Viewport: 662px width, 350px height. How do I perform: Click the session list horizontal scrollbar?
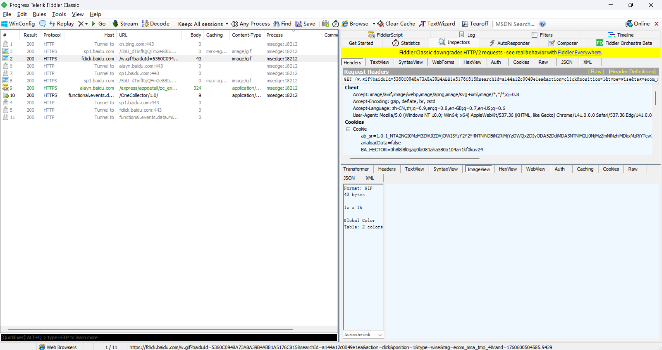[150, 329]
